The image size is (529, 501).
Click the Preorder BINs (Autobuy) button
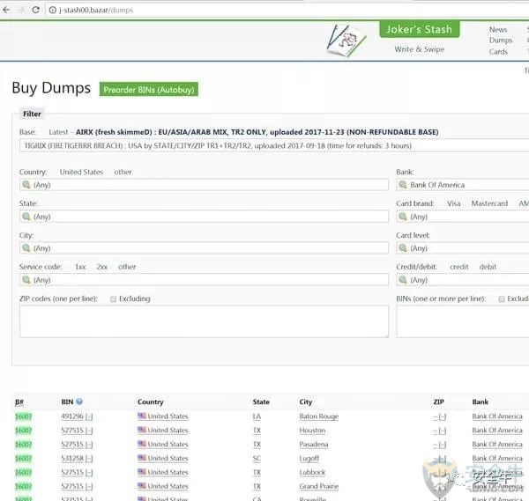pos(149,90)
